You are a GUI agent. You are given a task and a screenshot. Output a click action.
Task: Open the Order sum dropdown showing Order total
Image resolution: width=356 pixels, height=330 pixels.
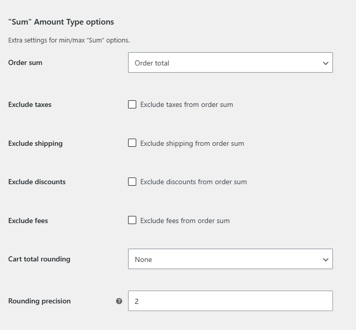231,62
